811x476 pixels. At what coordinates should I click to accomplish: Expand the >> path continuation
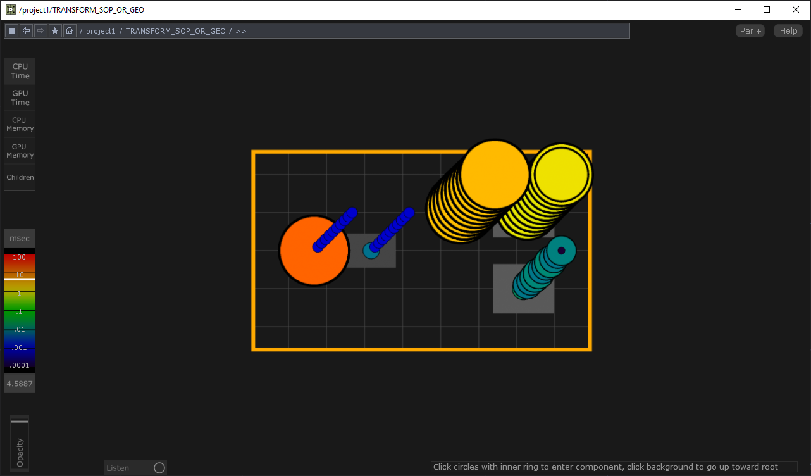[241, 31]
